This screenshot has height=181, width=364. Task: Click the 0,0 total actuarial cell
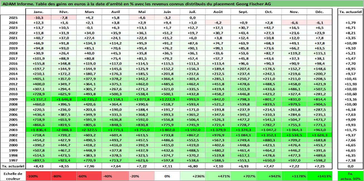pyautogui.click(x=351, y=166)
